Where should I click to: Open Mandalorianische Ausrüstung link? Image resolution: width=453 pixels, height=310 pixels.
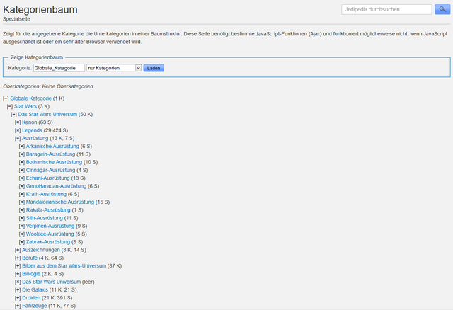click(x=60, y=202)
